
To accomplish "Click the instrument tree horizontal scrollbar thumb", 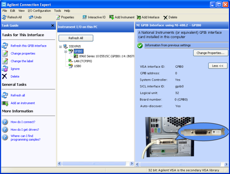I will [94, 163].
